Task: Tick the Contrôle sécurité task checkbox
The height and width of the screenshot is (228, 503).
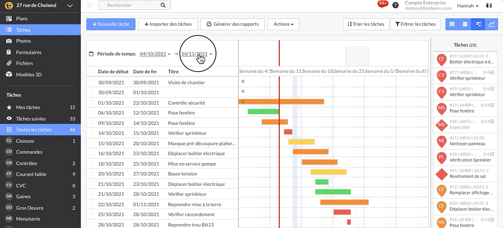Action: coord(90,103)
